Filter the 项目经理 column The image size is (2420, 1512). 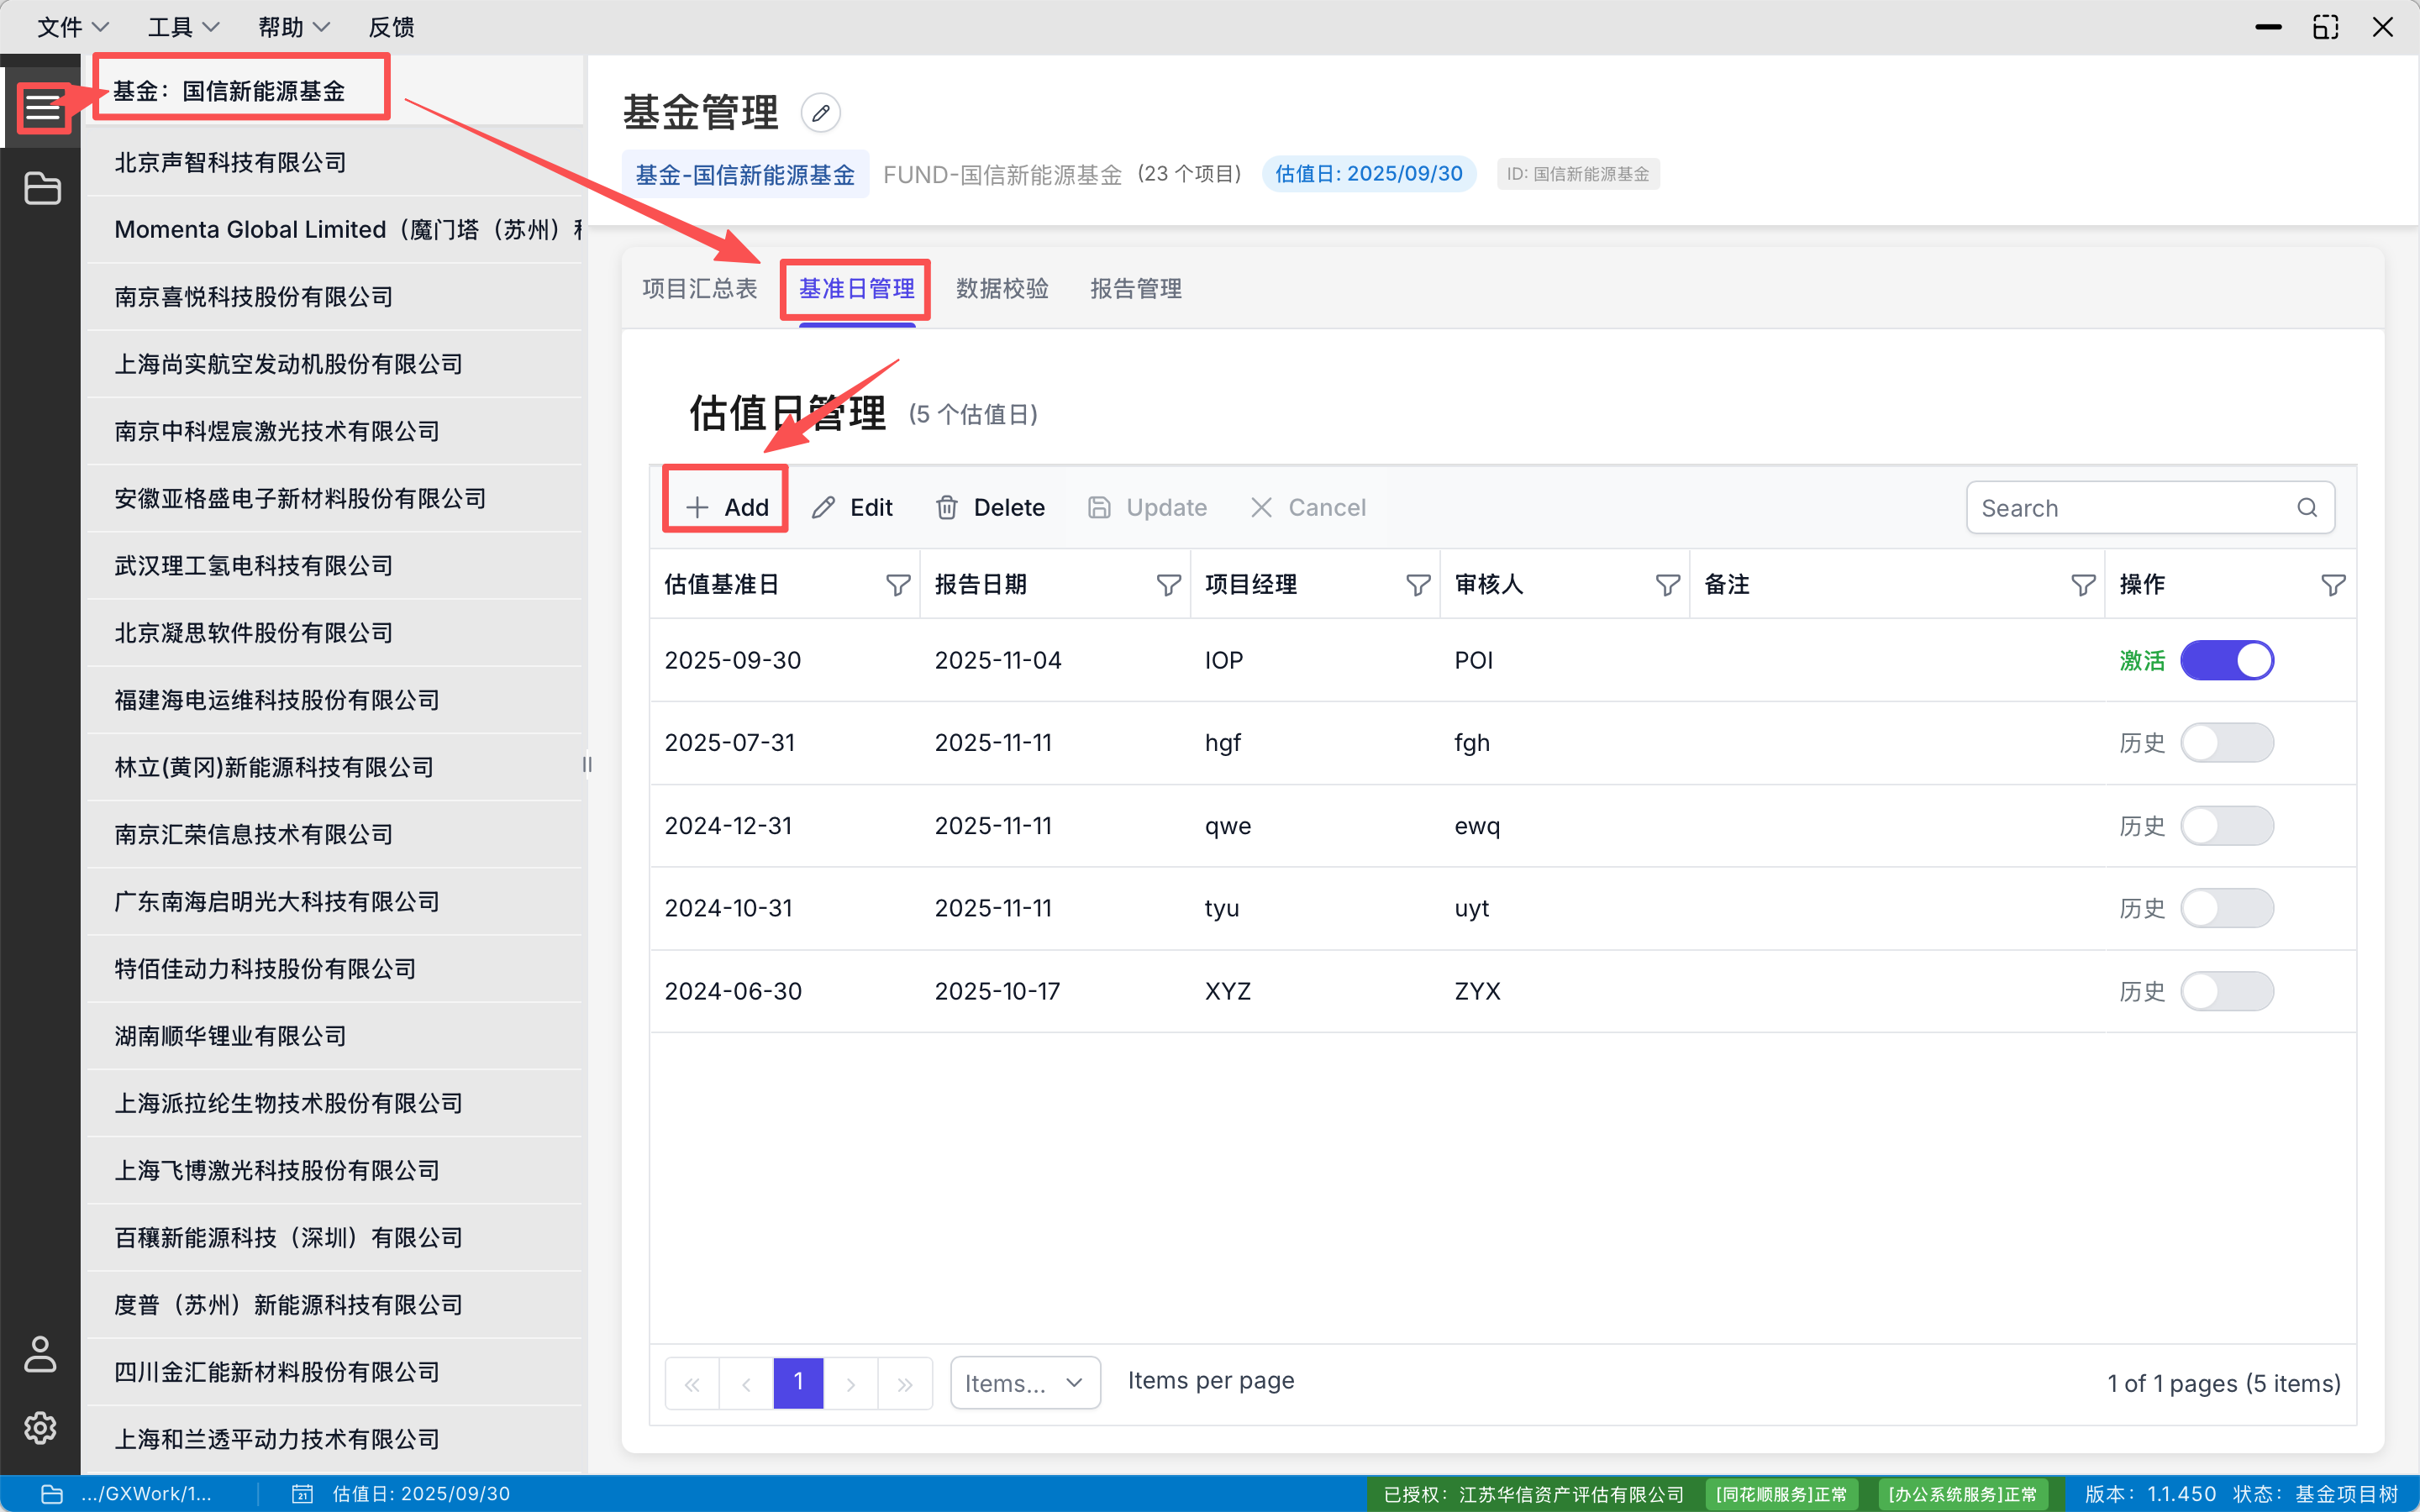tap(1417, 585)
